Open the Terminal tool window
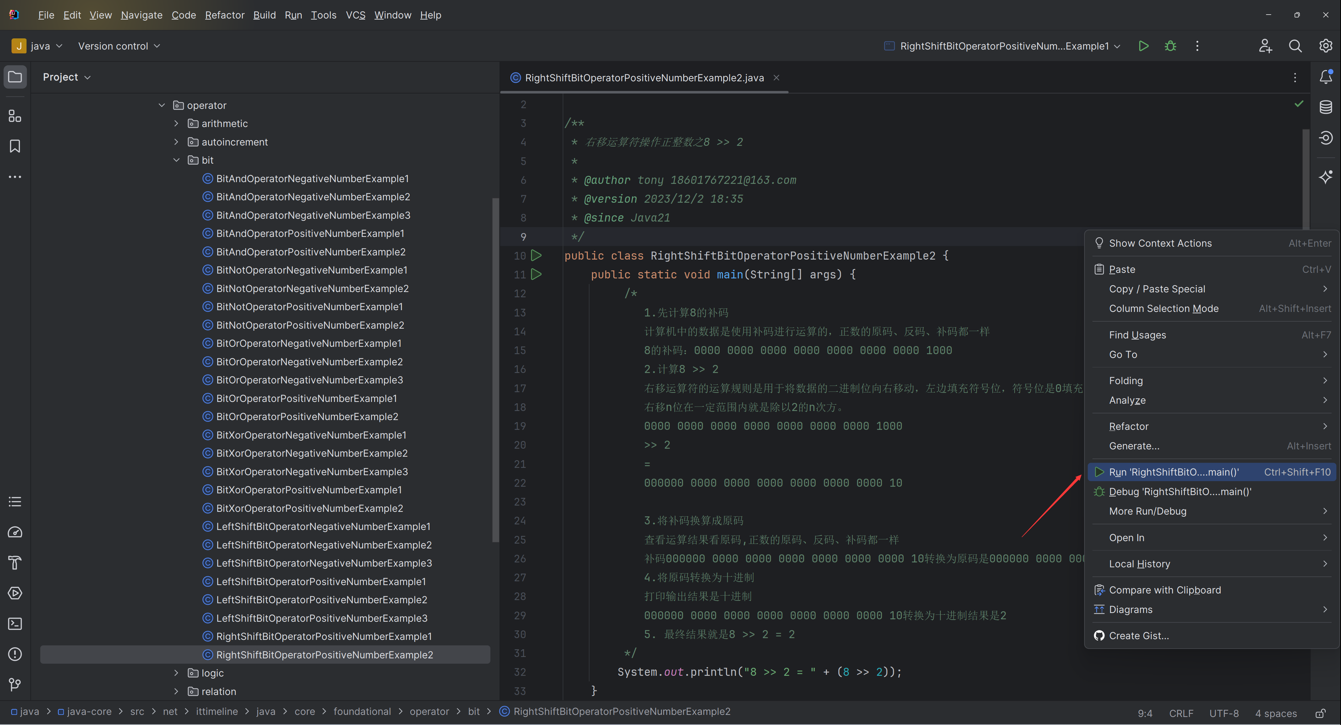This screenshot has width=1341, height=725. click(x=15, y=623)
